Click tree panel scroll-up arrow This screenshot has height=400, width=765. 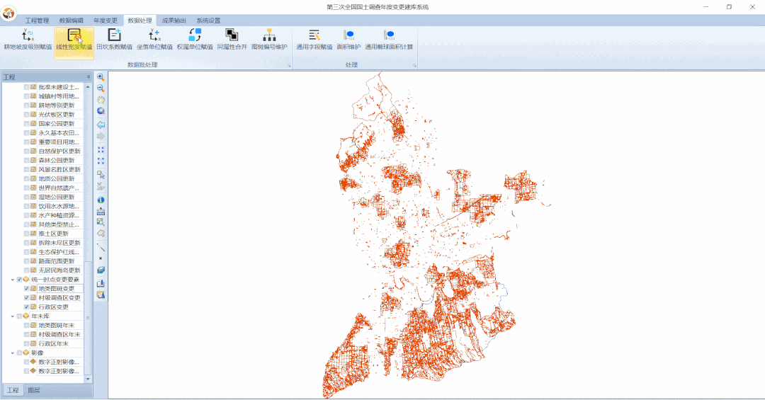(88, 87)
